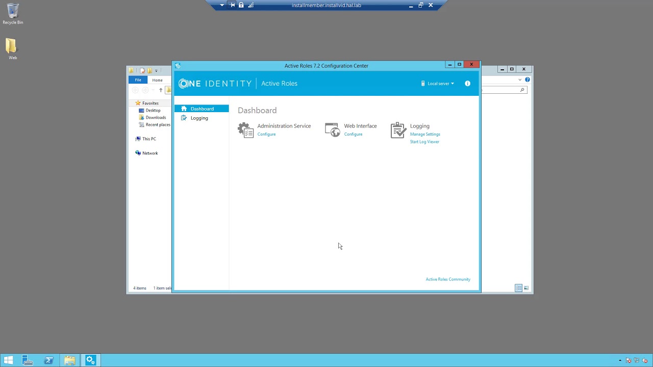Open Server Manager from the taskbar
Viewport: 653px width, 367px height.
(28, 360)
